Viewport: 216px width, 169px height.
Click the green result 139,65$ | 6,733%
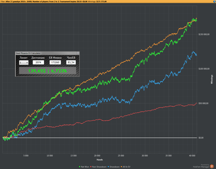coord(48,71)
